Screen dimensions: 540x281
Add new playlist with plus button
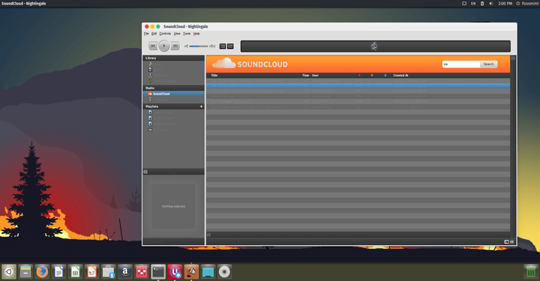pos(202,106)
